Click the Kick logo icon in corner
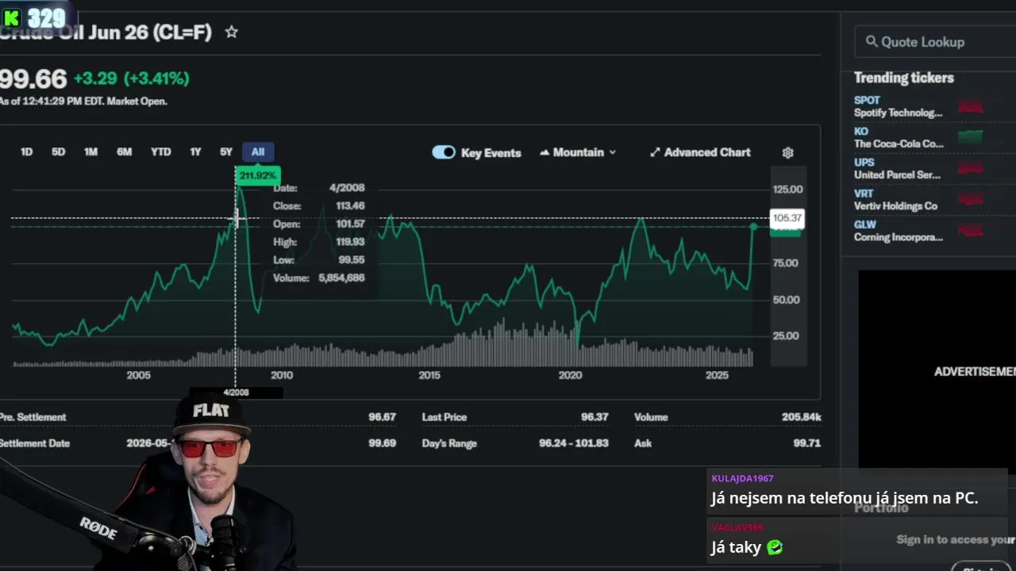The height and width of the screenshot is (571, 1016). (12, 17)
